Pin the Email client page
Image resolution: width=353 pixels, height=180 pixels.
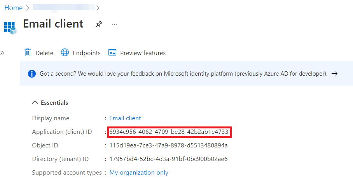(99, 24)
